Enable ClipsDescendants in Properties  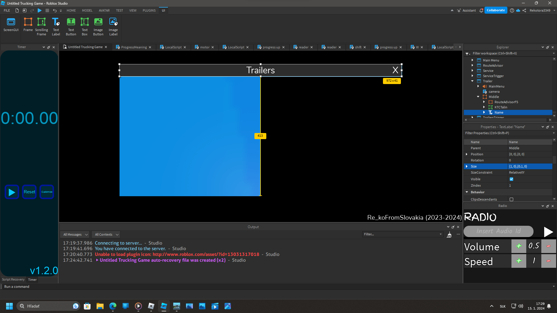(x=511, y=199)
